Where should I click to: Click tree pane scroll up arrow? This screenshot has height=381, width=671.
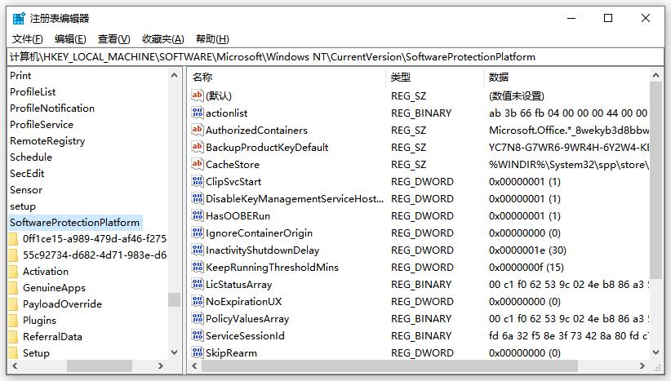click(x=174, y=75)
